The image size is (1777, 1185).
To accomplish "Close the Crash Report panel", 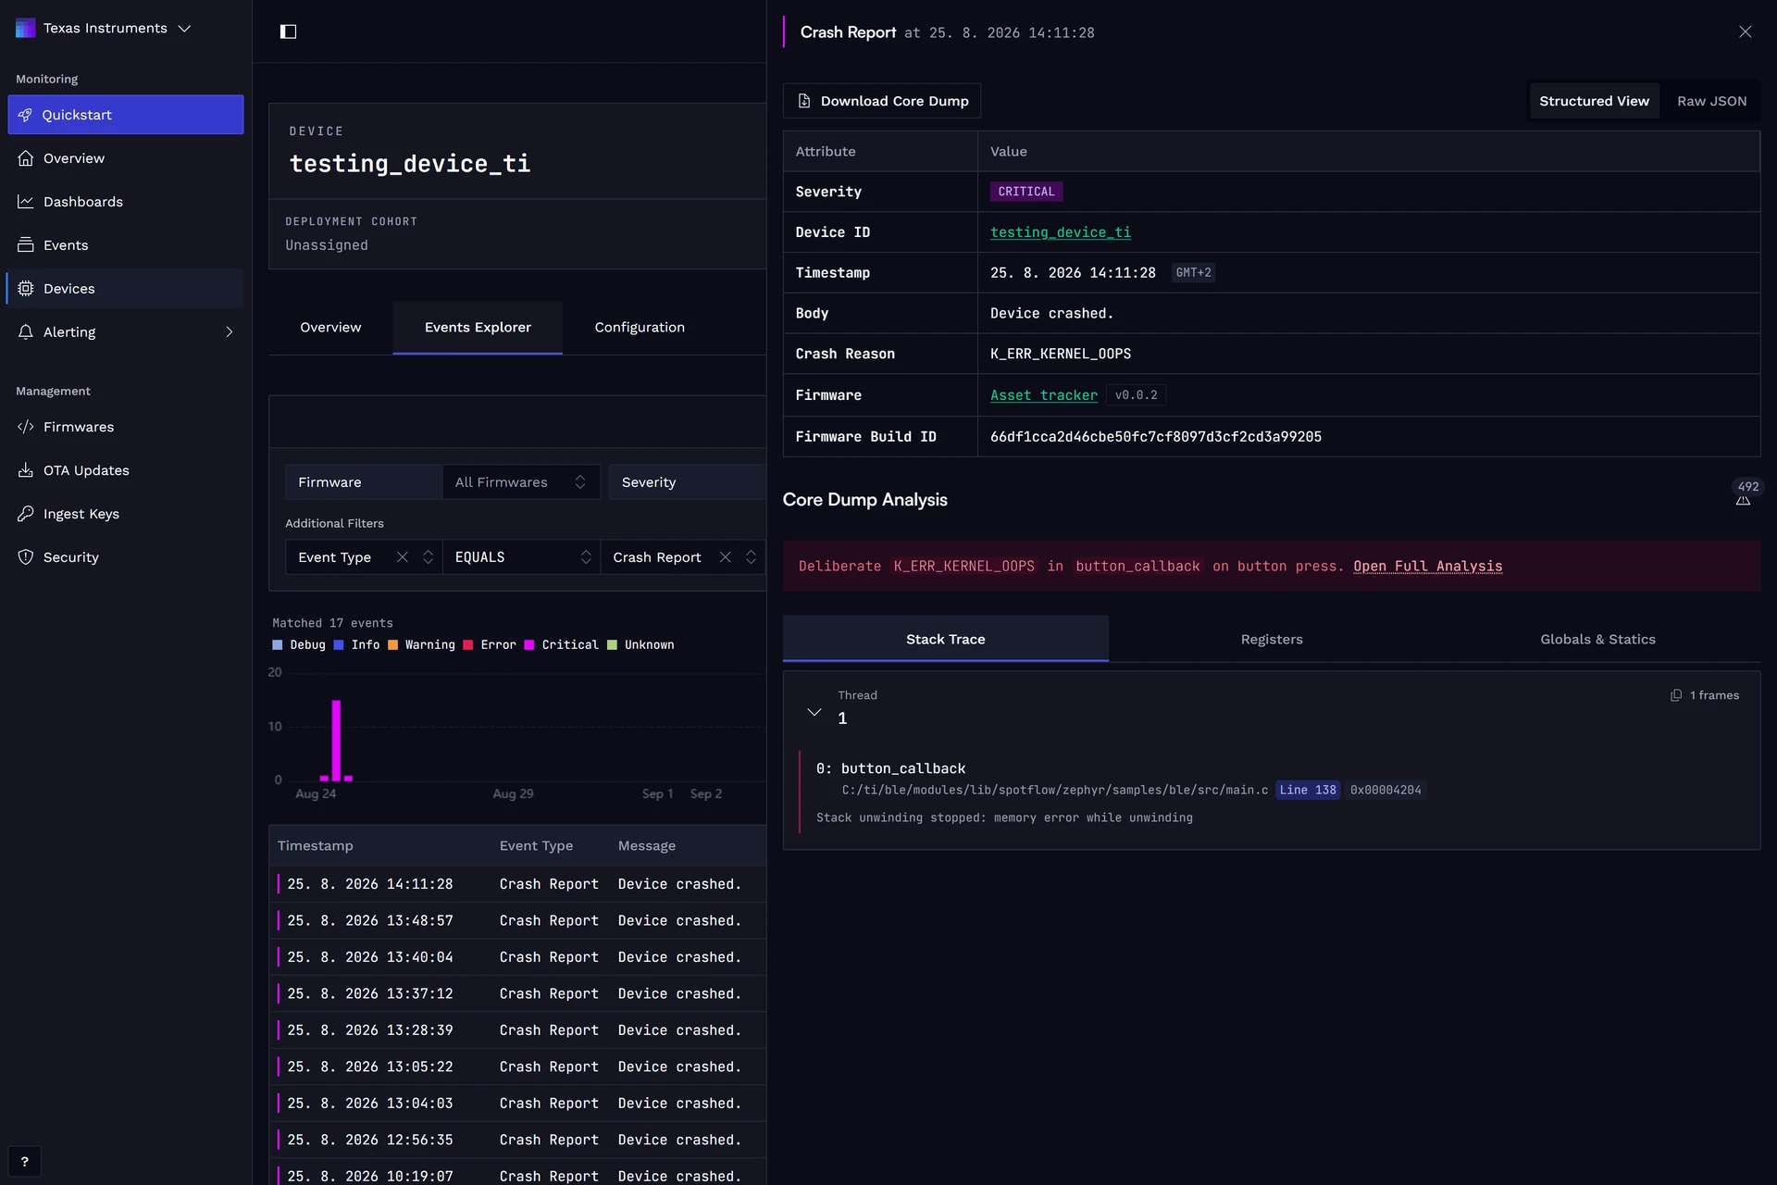I will tap(1745, 32).
